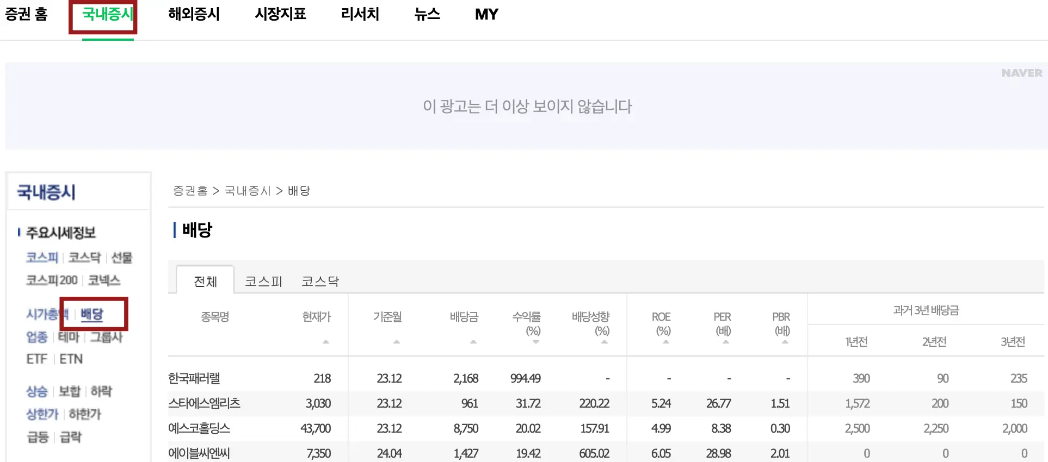Open the 시장지표 menu
This screenshot has height=462, width=1048.
[280, 15]
